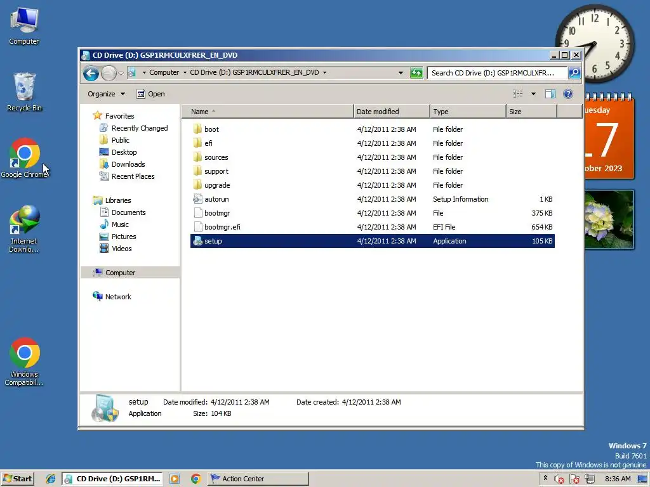
Task: Sort by the Size column header
Action: click(x=531, y=112)
